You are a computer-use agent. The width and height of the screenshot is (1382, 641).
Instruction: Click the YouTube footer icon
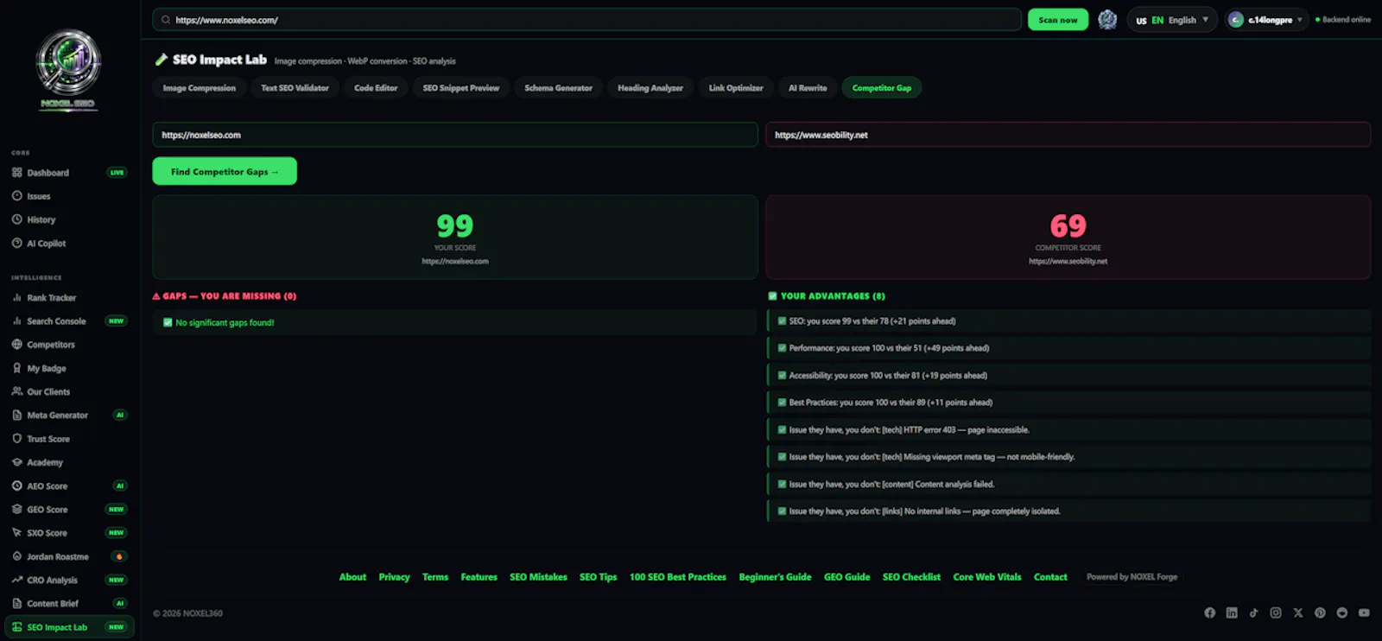point(1364,612)
